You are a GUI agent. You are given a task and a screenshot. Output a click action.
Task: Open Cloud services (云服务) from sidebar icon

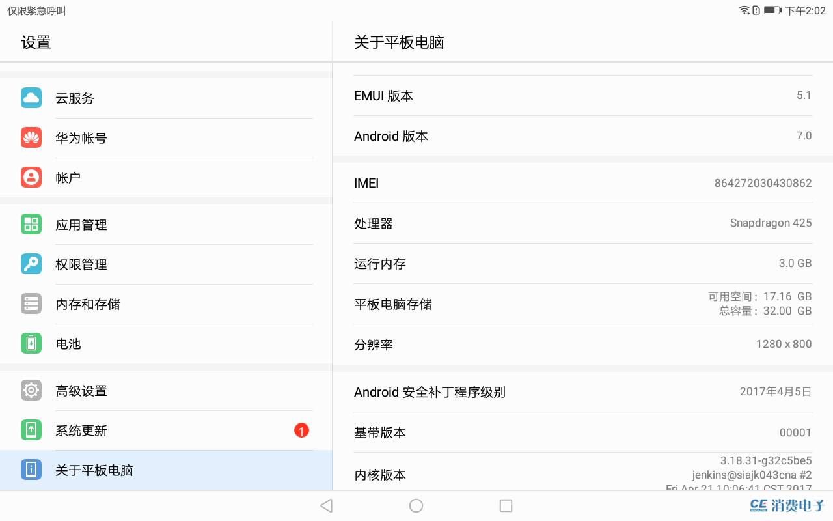click(31, 98)
